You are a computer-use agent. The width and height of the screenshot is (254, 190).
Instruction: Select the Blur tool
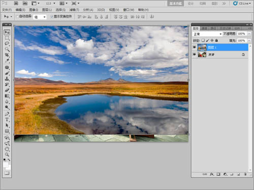(x=7, y=102)
